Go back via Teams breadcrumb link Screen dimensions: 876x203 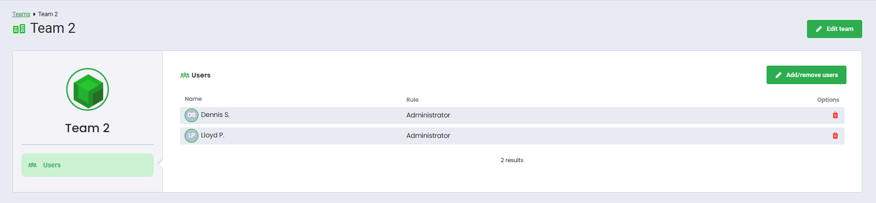click(x=21, y=14)
